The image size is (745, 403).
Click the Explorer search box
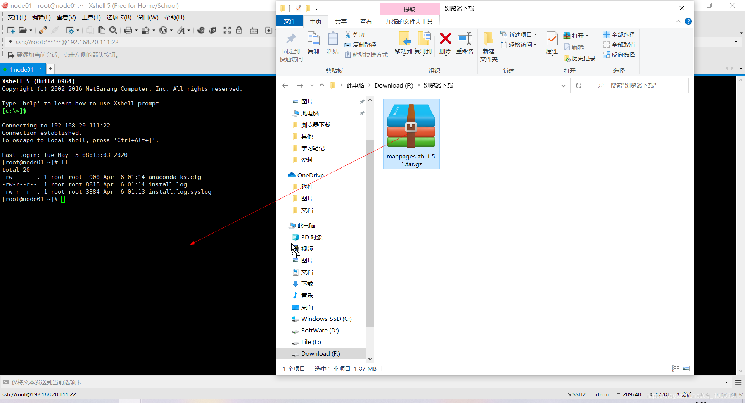640,86
